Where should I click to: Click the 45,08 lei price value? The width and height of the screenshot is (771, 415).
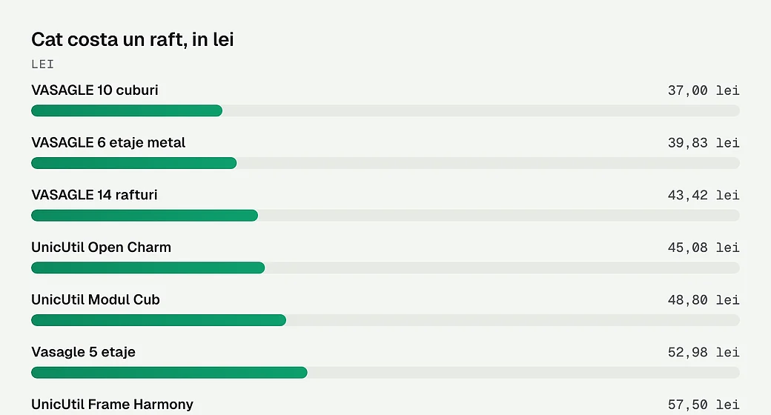(x=704, y=248)
